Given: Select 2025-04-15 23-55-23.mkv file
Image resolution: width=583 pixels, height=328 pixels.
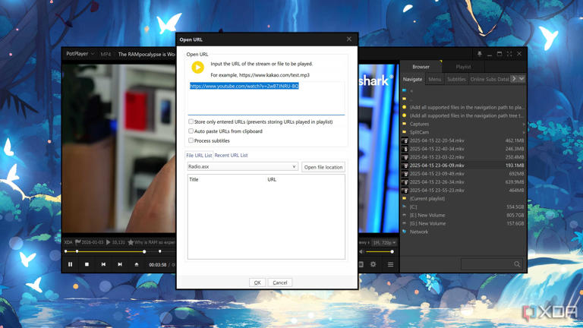Looking at the screenshot, I should tap(463, 190).
